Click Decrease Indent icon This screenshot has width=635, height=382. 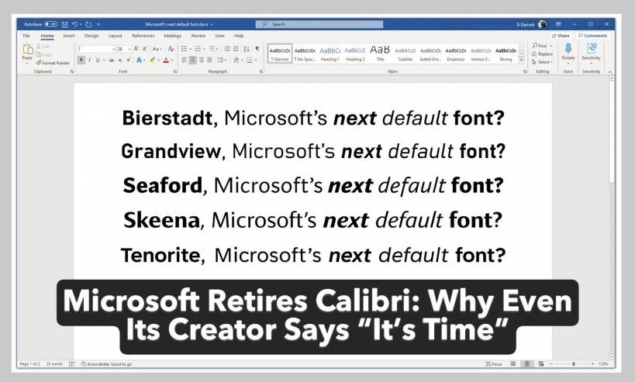227,49
